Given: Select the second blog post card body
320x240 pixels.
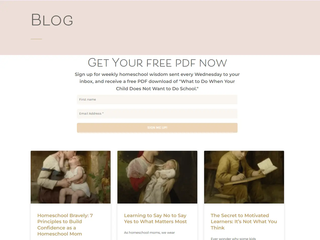Looking at the screenshot, I should [x=157, y=222].
